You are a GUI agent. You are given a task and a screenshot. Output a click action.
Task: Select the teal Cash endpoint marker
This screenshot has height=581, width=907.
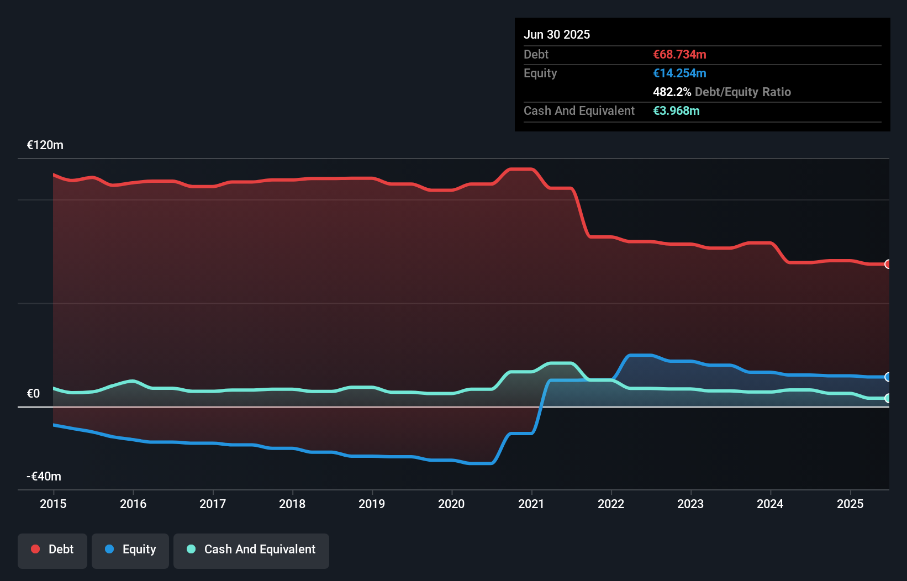point(887,398)
